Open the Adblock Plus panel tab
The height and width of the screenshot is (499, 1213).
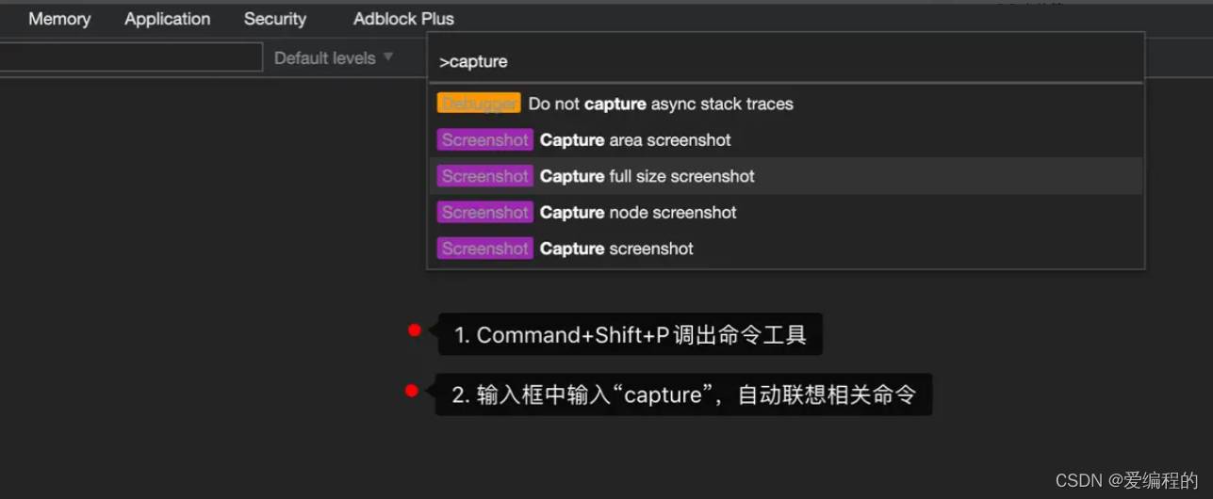coord(403,19)
